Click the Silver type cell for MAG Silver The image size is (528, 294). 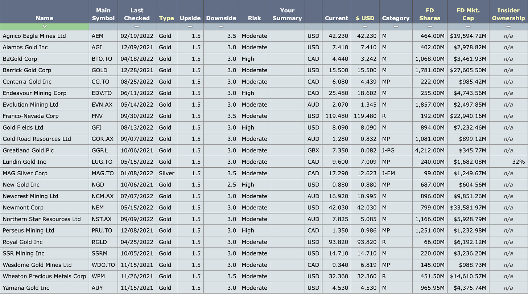point(166,173)
